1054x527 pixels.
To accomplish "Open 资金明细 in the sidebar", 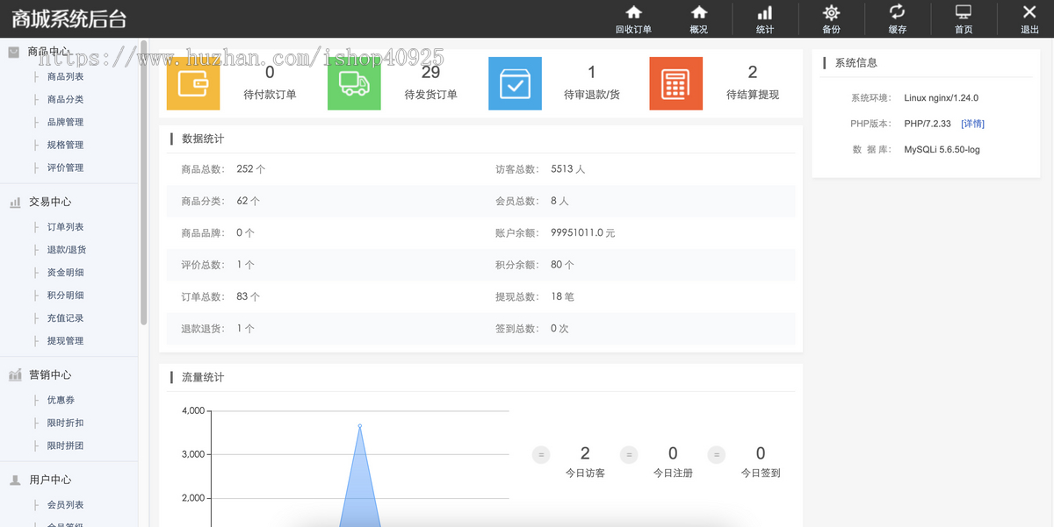I will click(66, 273).
